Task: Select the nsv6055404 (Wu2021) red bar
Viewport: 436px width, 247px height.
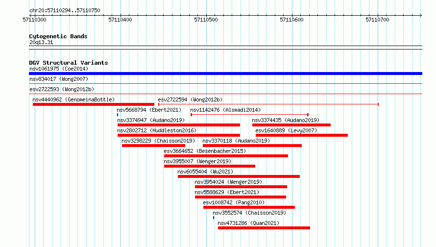Action: 239,176
